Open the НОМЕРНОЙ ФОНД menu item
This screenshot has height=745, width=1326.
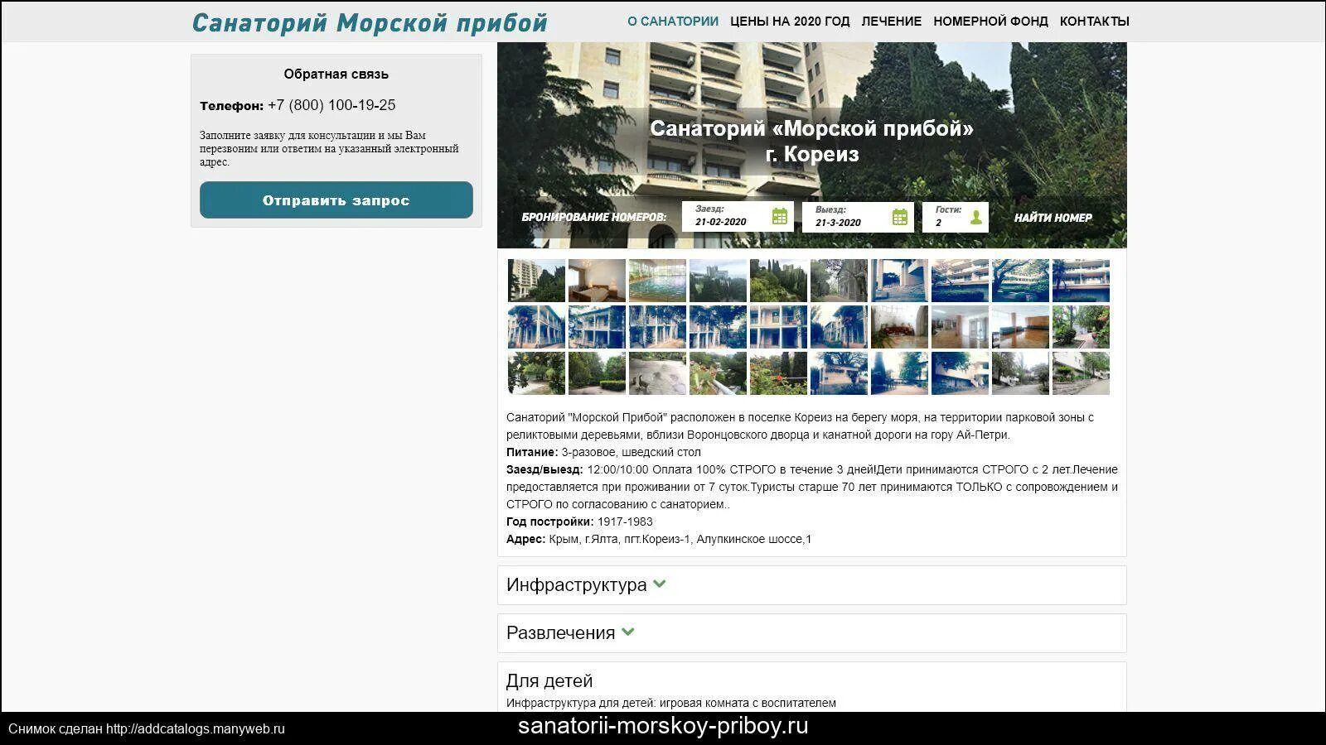(x=990, y=22)
